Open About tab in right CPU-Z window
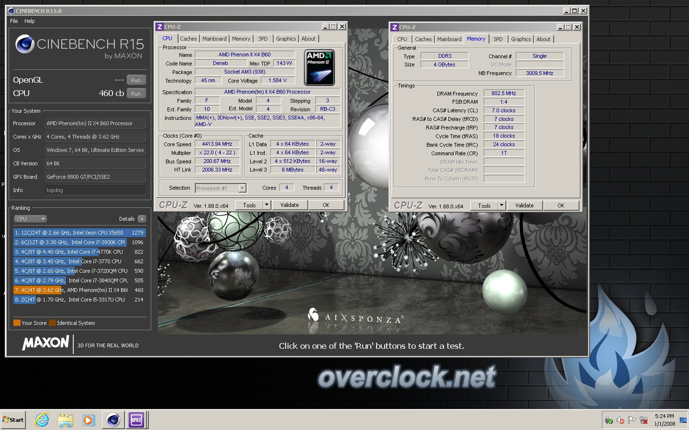 [544, 39]
